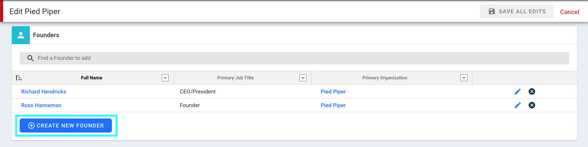588x147 pixels.
Task: Open Pied Piper link in Russ's row
Action: click(333, 105)
